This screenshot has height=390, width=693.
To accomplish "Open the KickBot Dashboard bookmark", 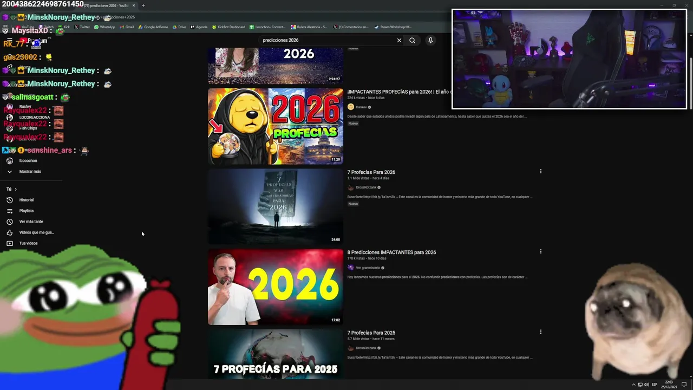I will (x=228, y=27).
